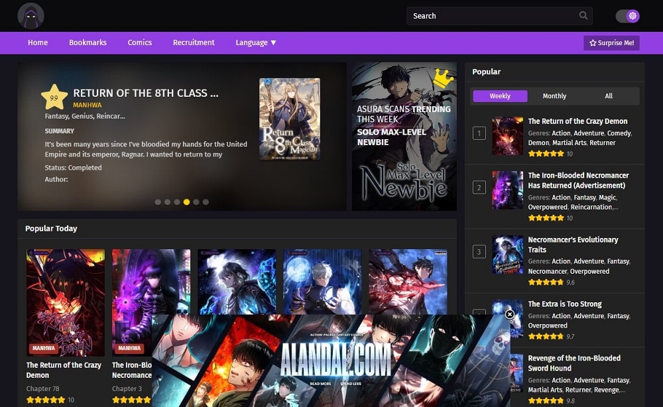Click the hooded figure site logo
663x407 pixels.
(31, 16)
